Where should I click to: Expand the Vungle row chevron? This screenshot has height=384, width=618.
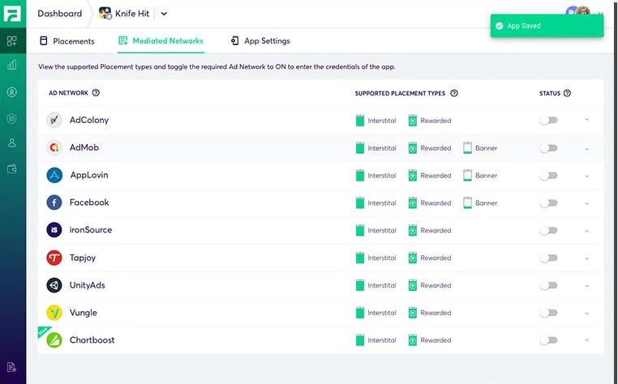click(x=587, y=314)
